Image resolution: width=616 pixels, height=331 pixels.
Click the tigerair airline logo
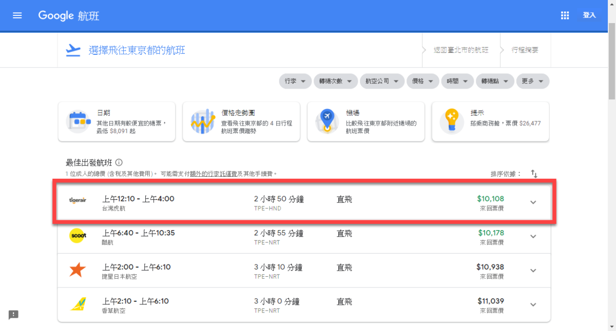tap(77, 201)
